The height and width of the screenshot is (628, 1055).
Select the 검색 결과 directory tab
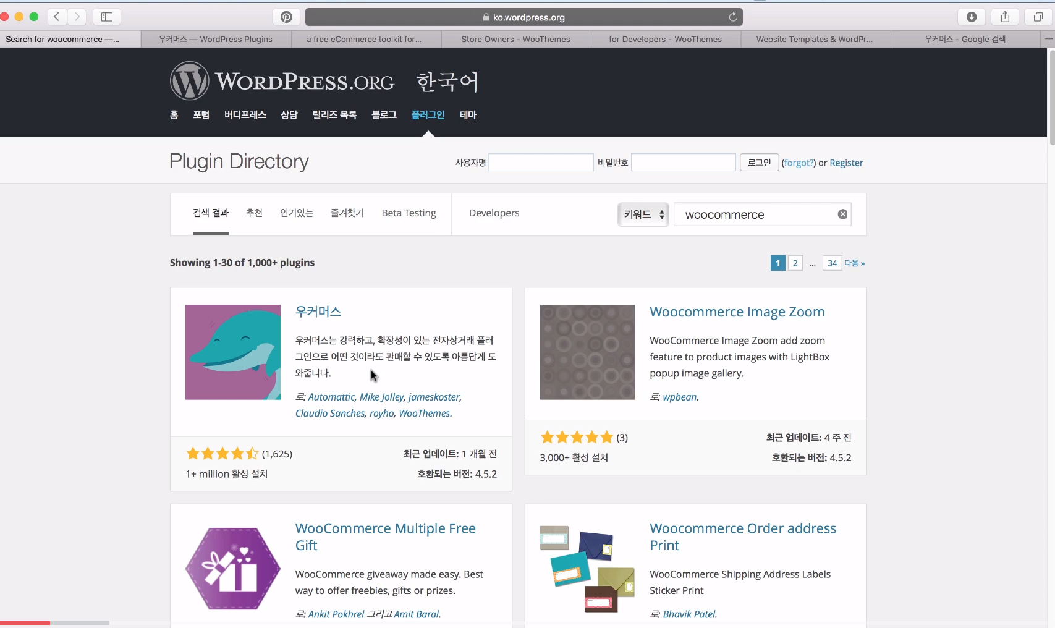click(x=211, y=213)
